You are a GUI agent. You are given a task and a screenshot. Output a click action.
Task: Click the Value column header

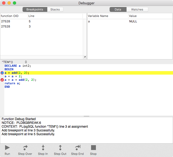150,16
